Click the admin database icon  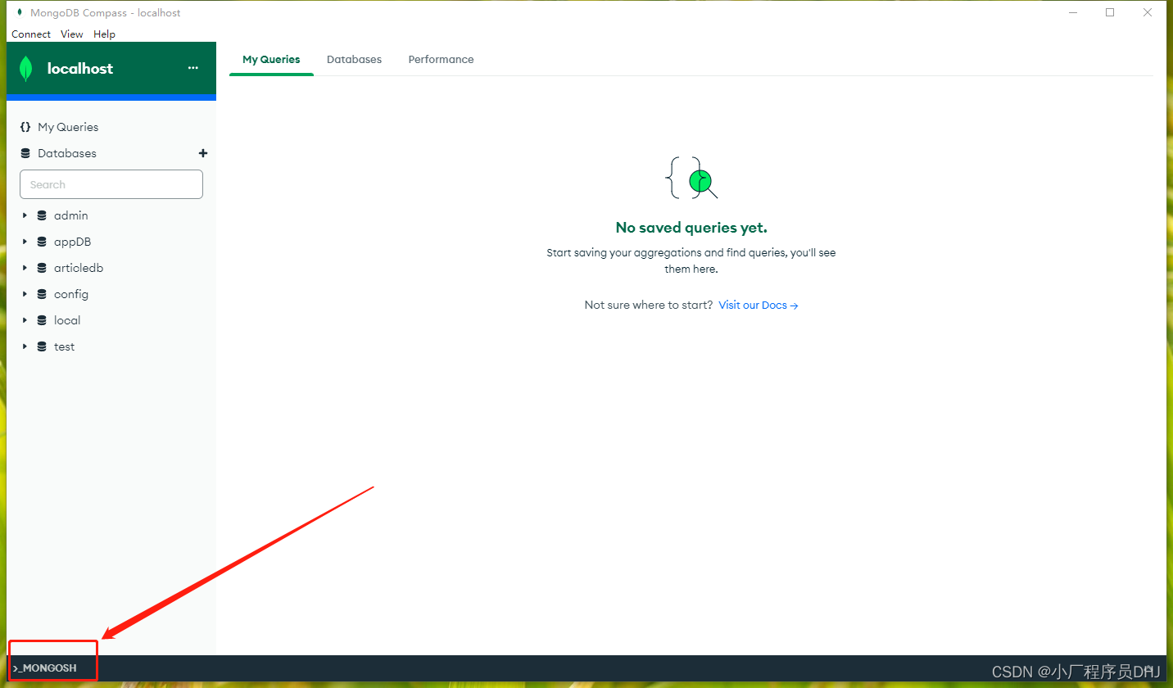click(42, 215)
